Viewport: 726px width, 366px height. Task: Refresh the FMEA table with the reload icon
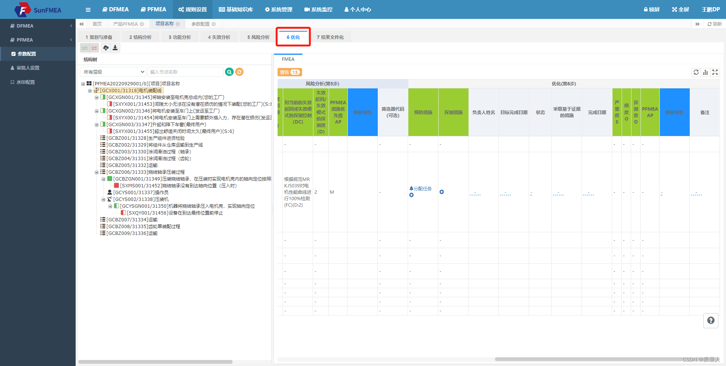coord(696,72)
